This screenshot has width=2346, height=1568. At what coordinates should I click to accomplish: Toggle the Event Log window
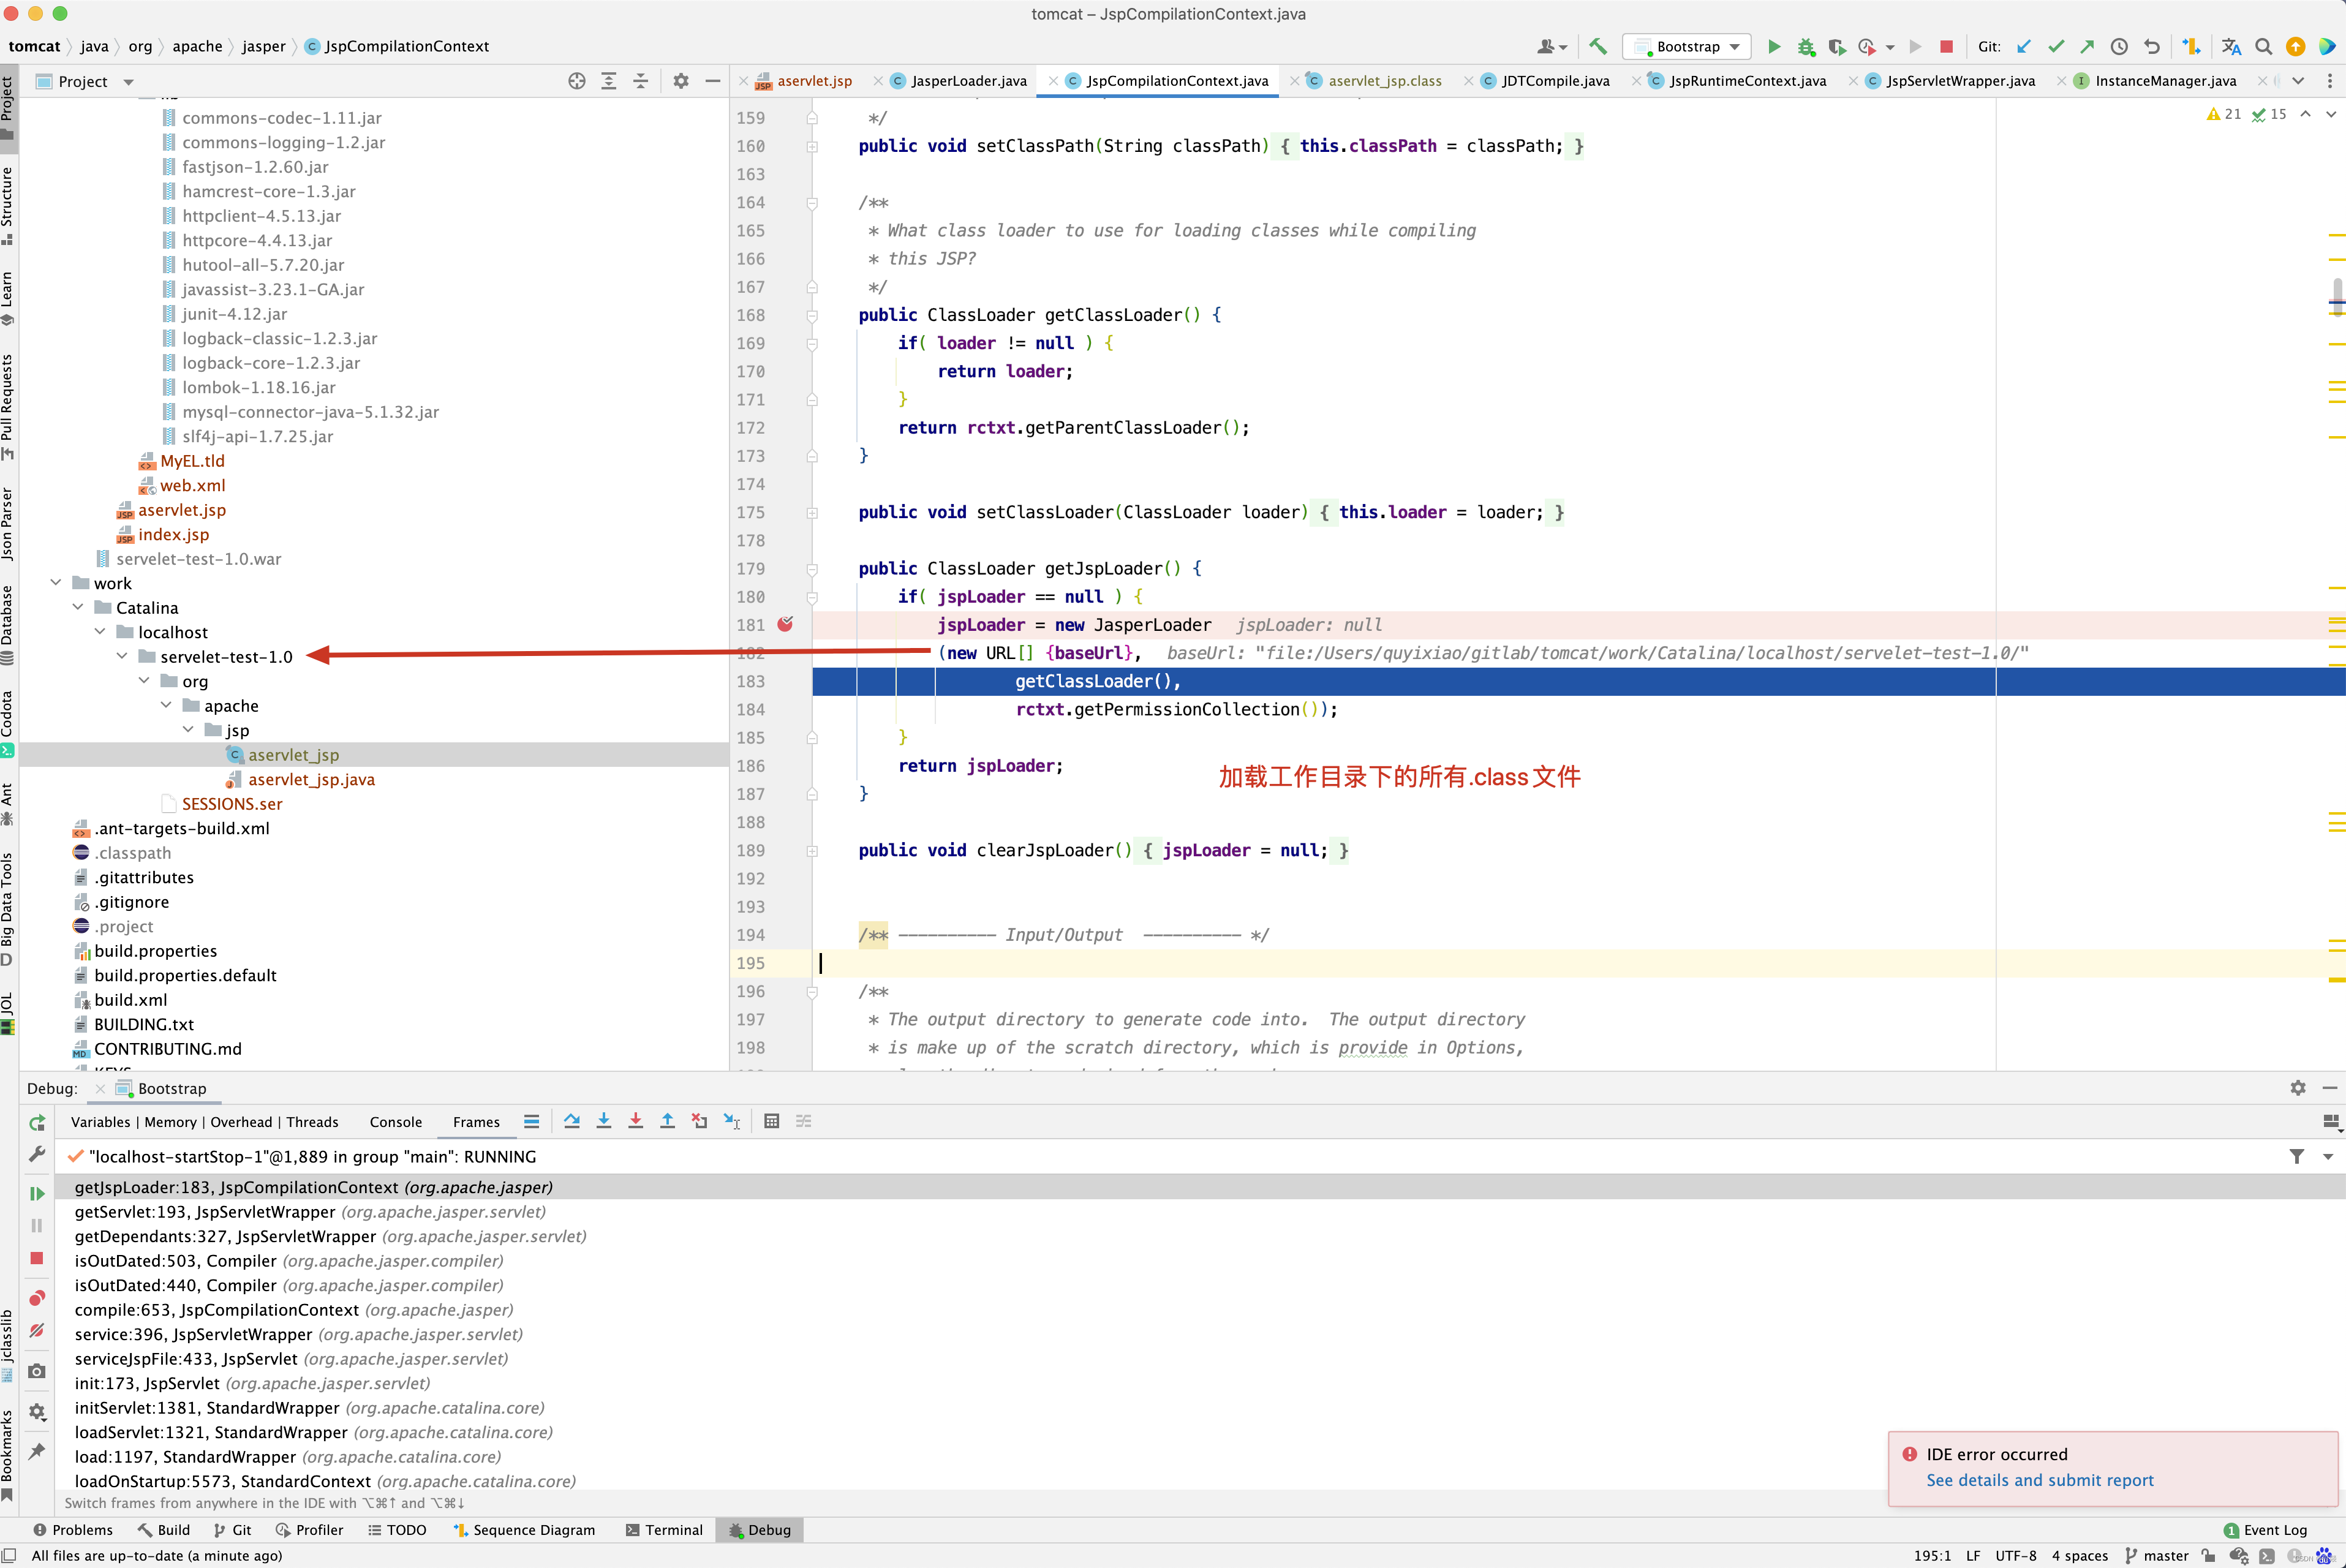coord(2265,1530)
